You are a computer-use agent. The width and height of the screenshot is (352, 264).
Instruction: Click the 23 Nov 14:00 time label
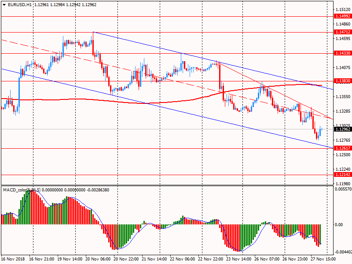click(x=239, y=259)
